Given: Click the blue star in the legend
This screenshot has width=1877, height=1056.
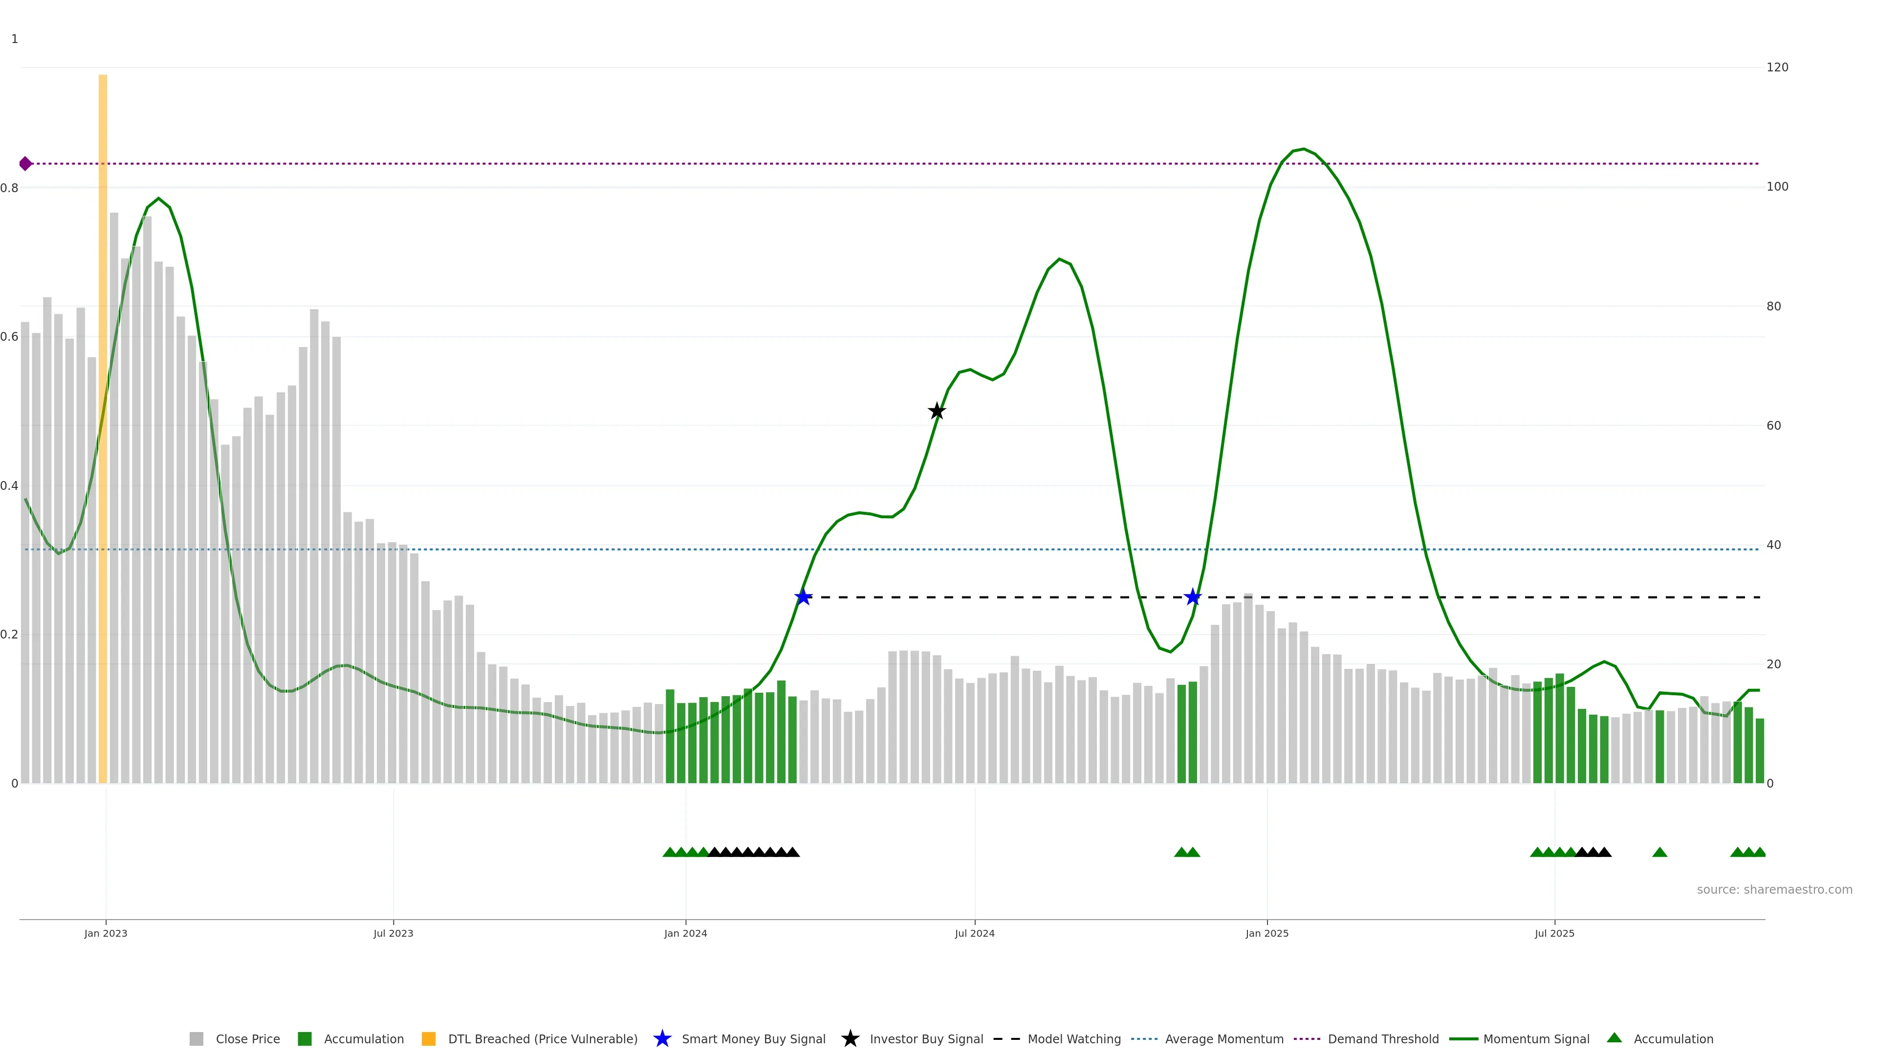Looking at the screenshot, I should pos(662,1038).
